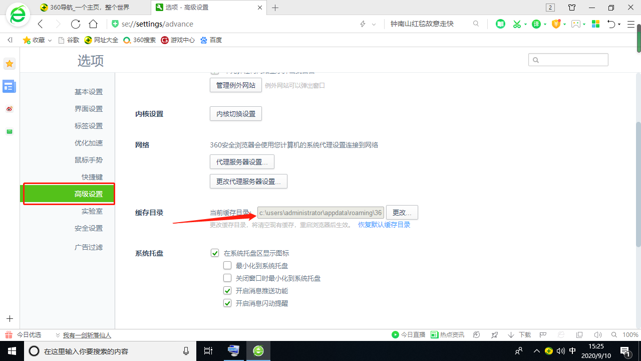Click the shopping protection shield icon
The image size is (641, 361).
[x=556, y=24]
